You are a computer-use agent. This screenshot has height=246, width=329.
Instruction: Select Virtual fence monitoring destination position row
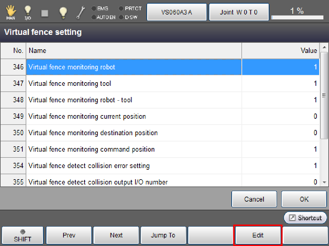[134, 133]
